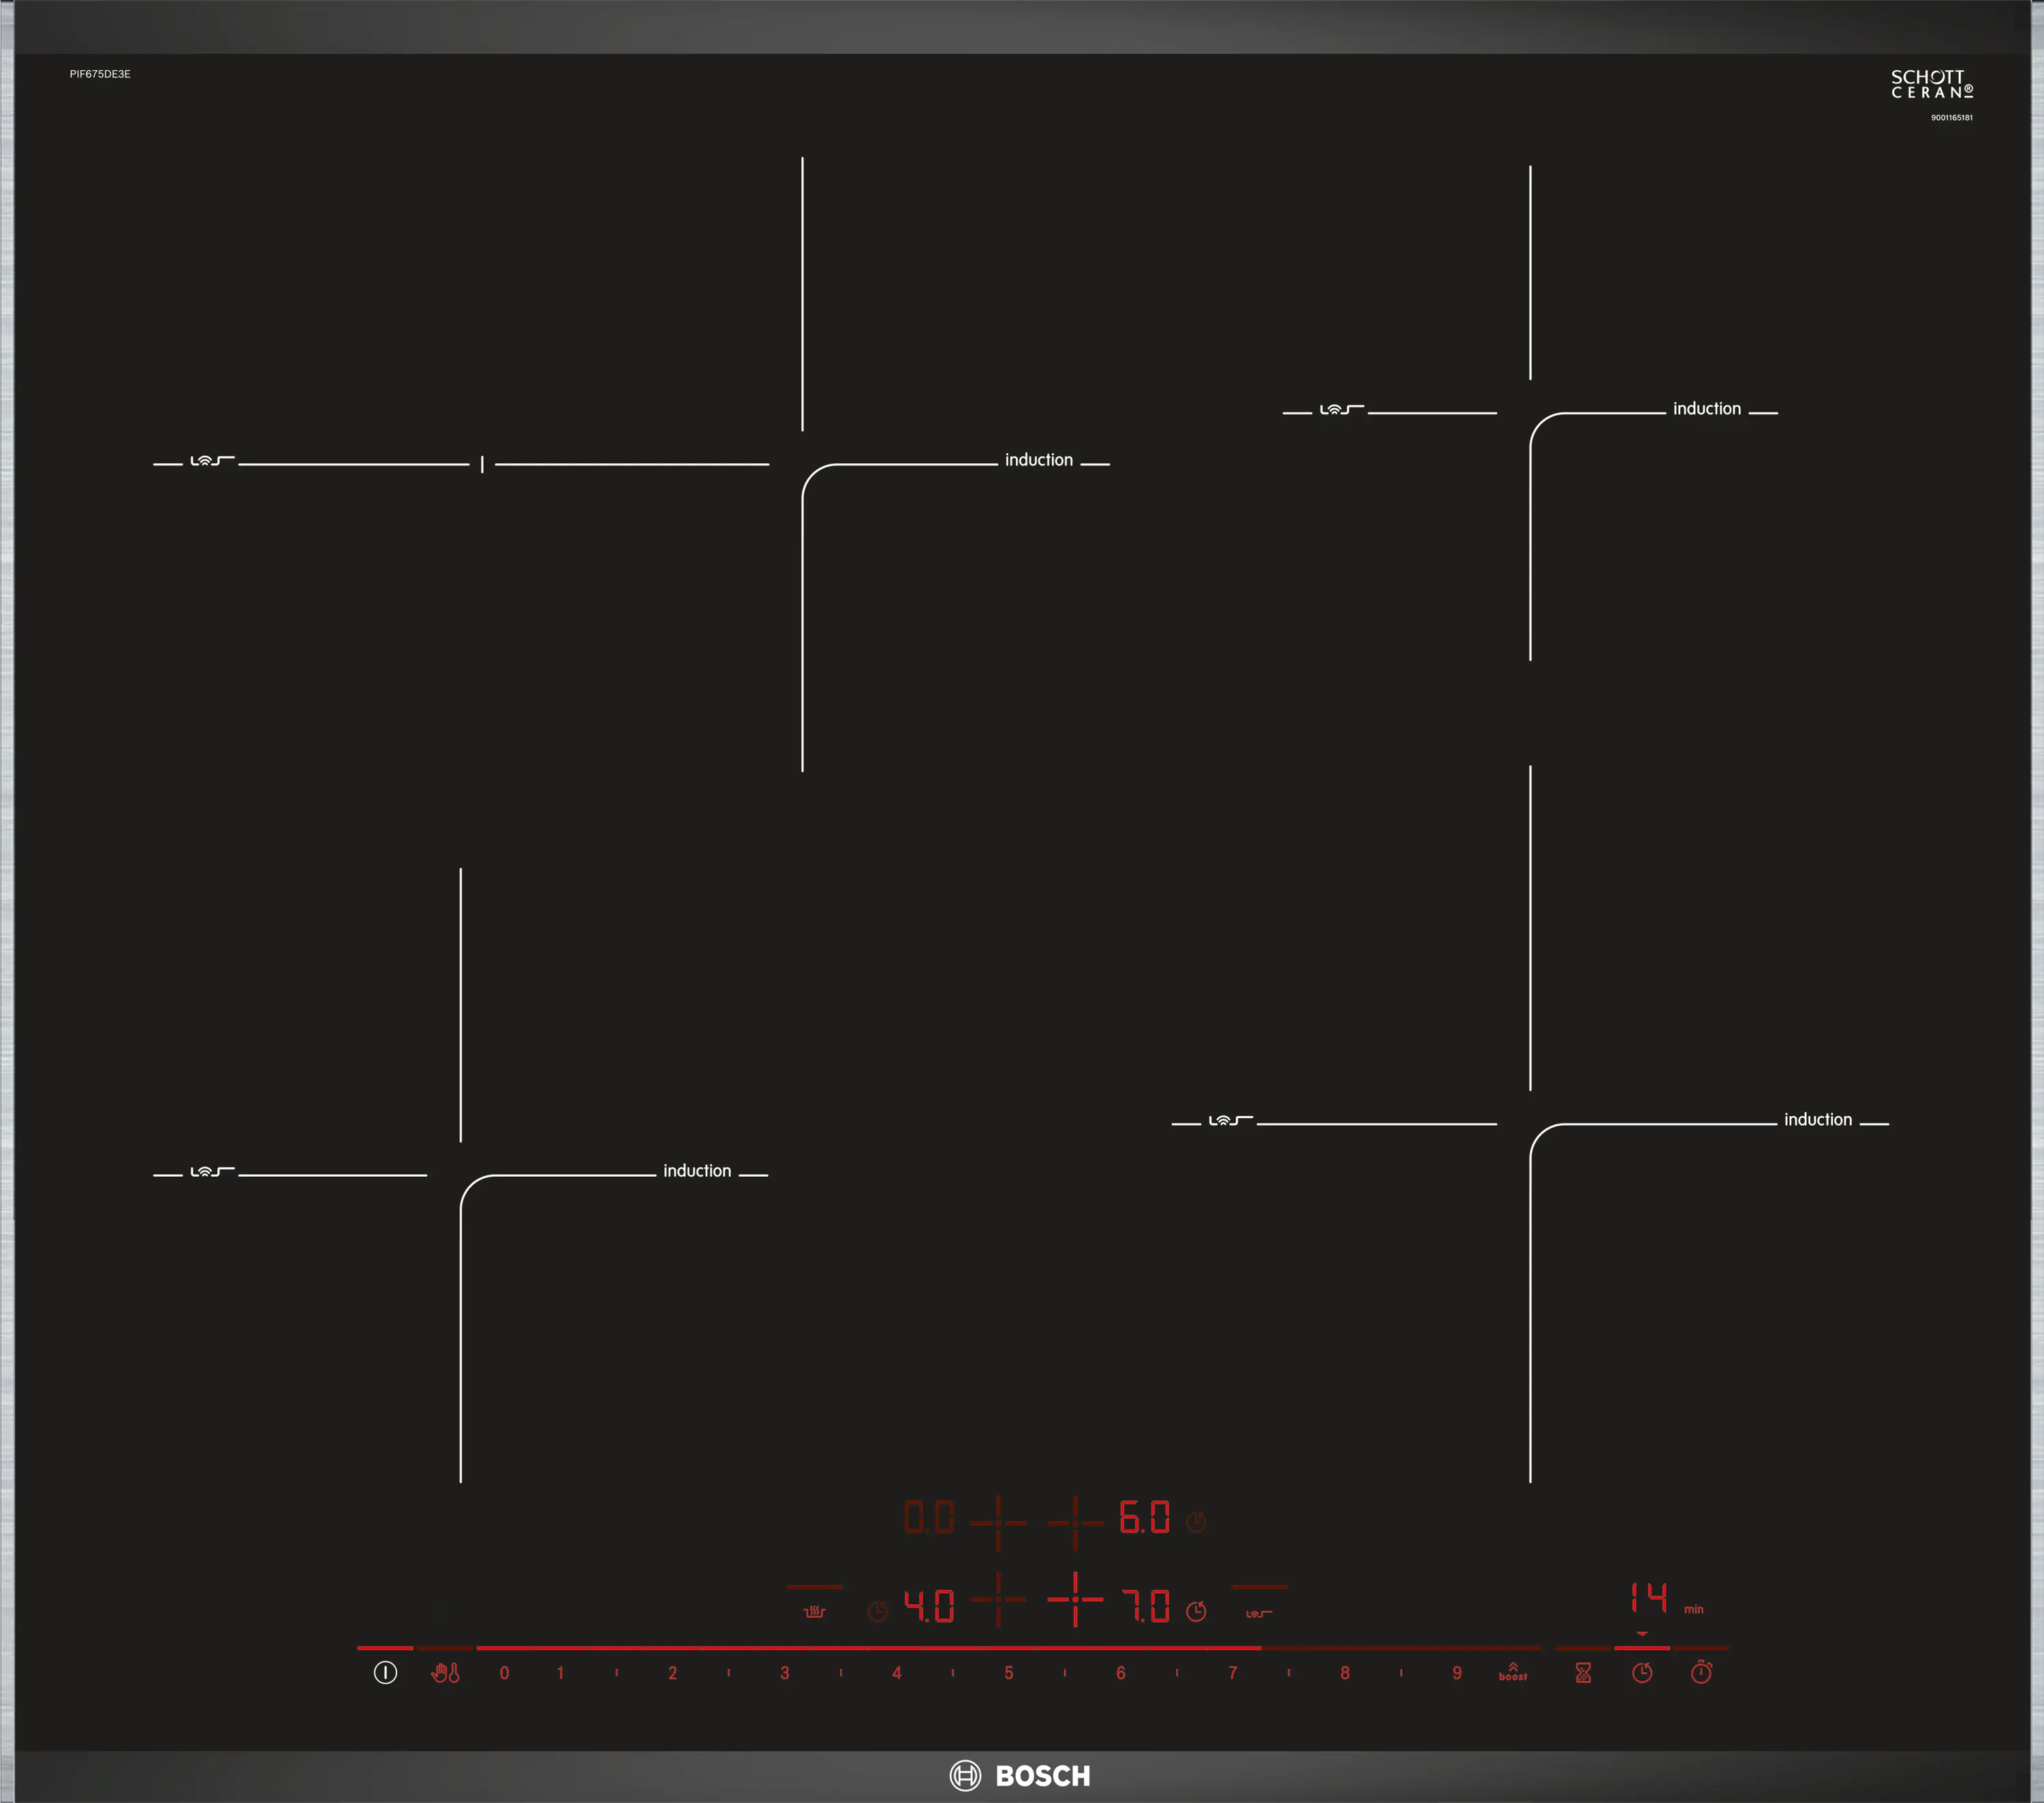Touch power level 3 on slider
The width and height of the screenshot is (2044, 1803).
coord(785,1673)
